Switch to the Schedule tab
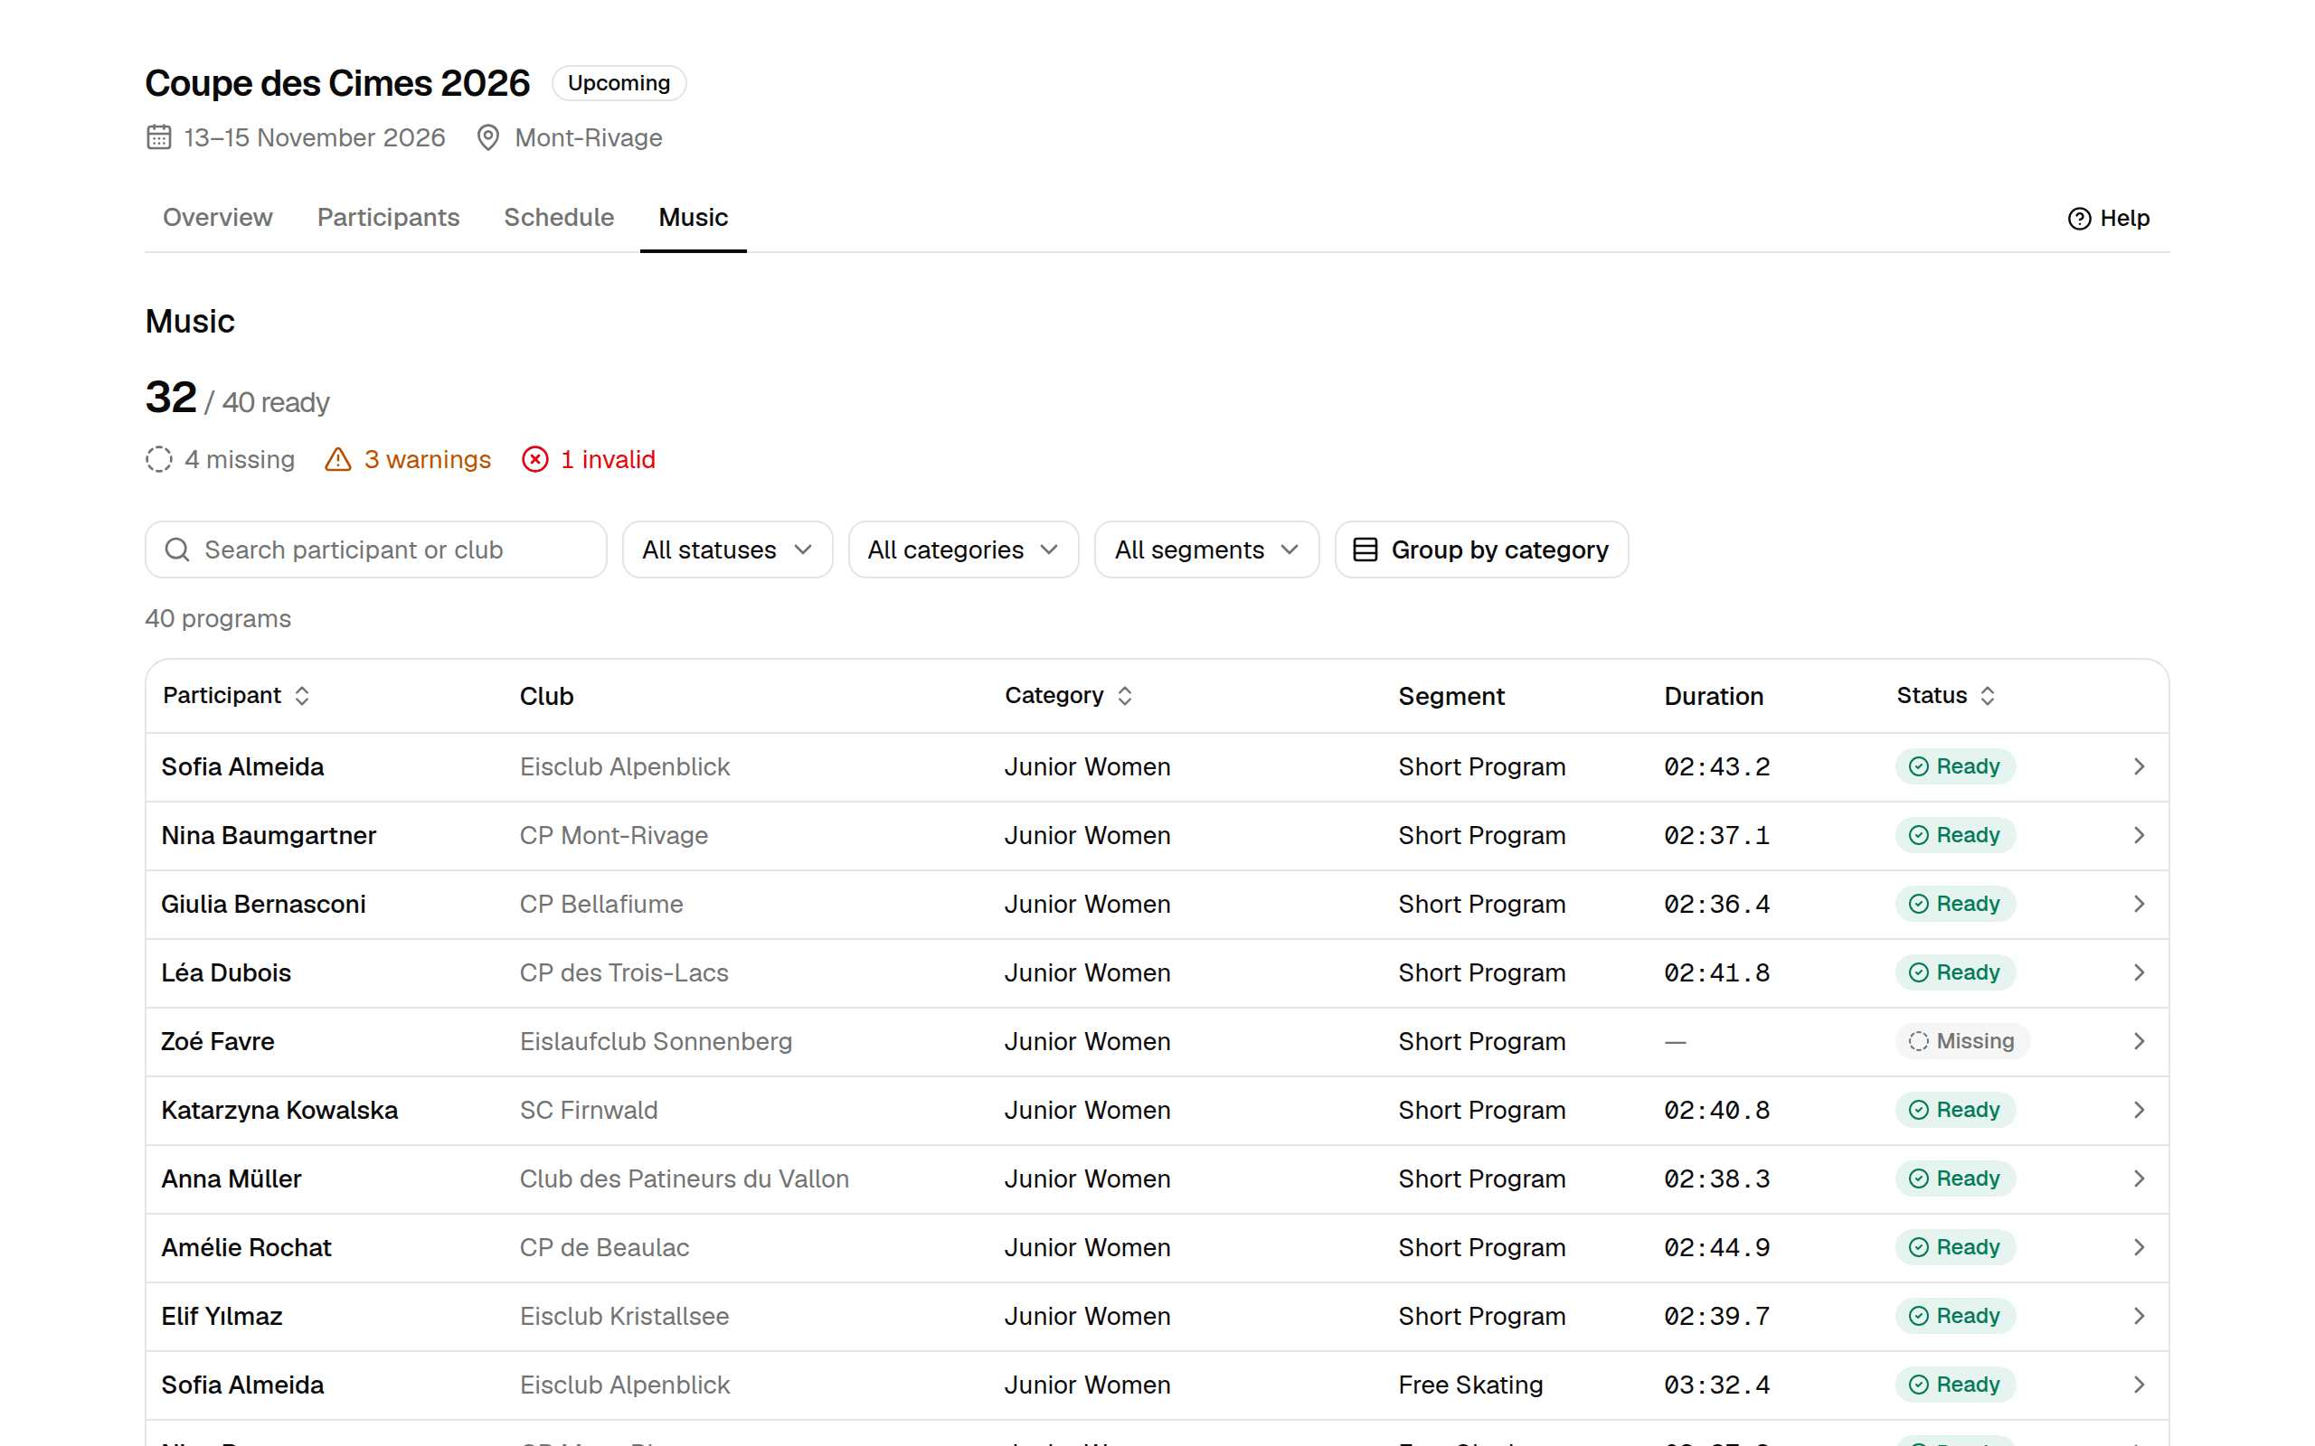Viewport: 2315px width, 1446px height. [x=559, y=218]
